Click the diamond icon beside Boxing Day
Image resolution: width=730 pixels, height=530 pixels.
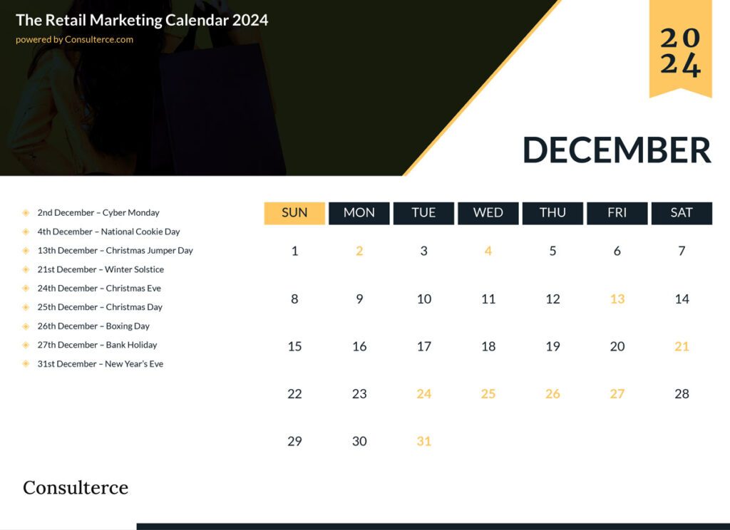26,326
